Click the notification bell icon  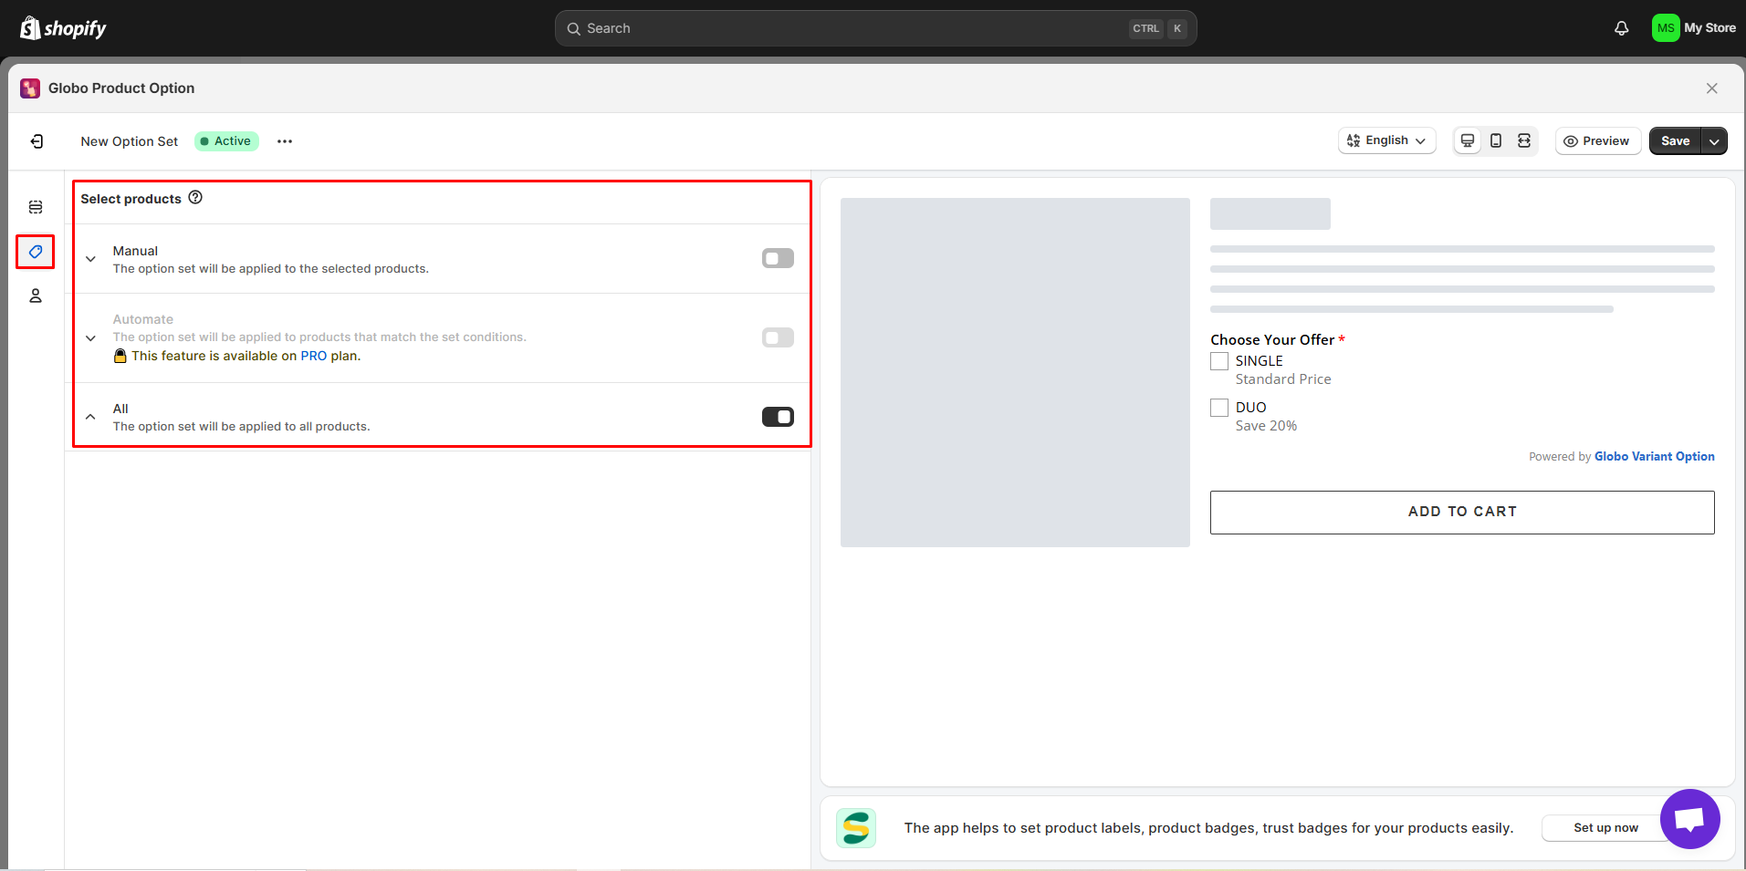pyautogui.click(x=1622, y=27)
